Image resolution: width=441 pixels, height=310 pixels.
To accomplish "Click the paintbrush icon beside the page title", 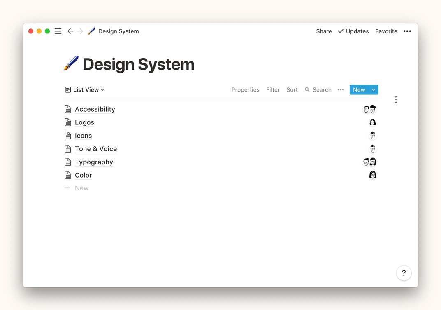I will [71, 64].
